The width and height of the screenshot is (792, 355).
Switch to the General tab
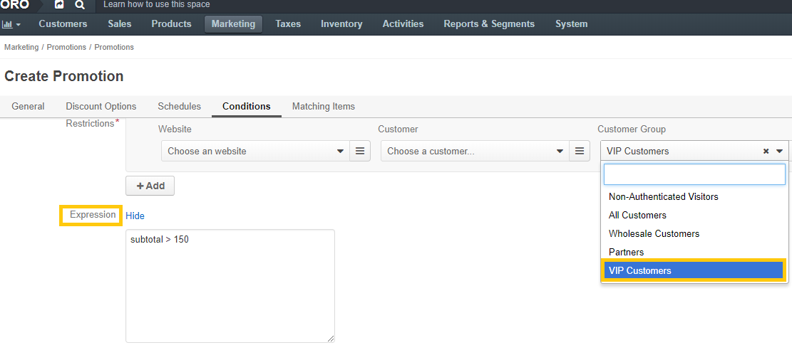[28, 107]
